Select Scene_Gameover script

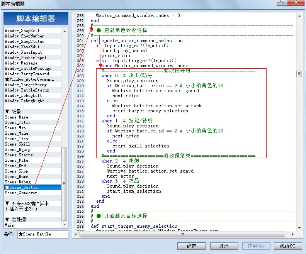32,193
